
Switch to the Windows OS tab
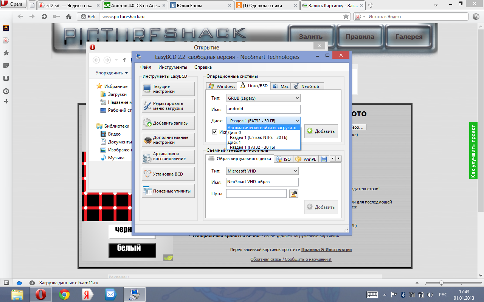222,86
